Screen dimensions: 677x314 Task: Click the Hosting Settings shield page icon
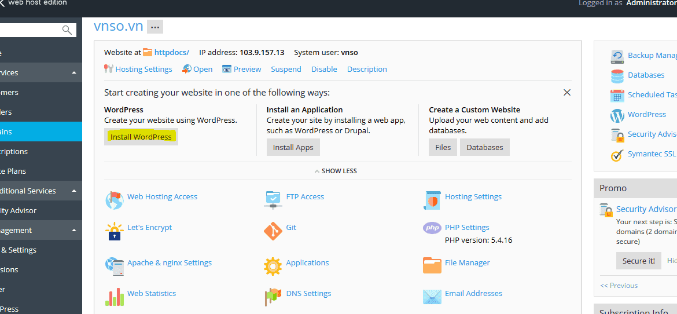(x=432, y=200)
